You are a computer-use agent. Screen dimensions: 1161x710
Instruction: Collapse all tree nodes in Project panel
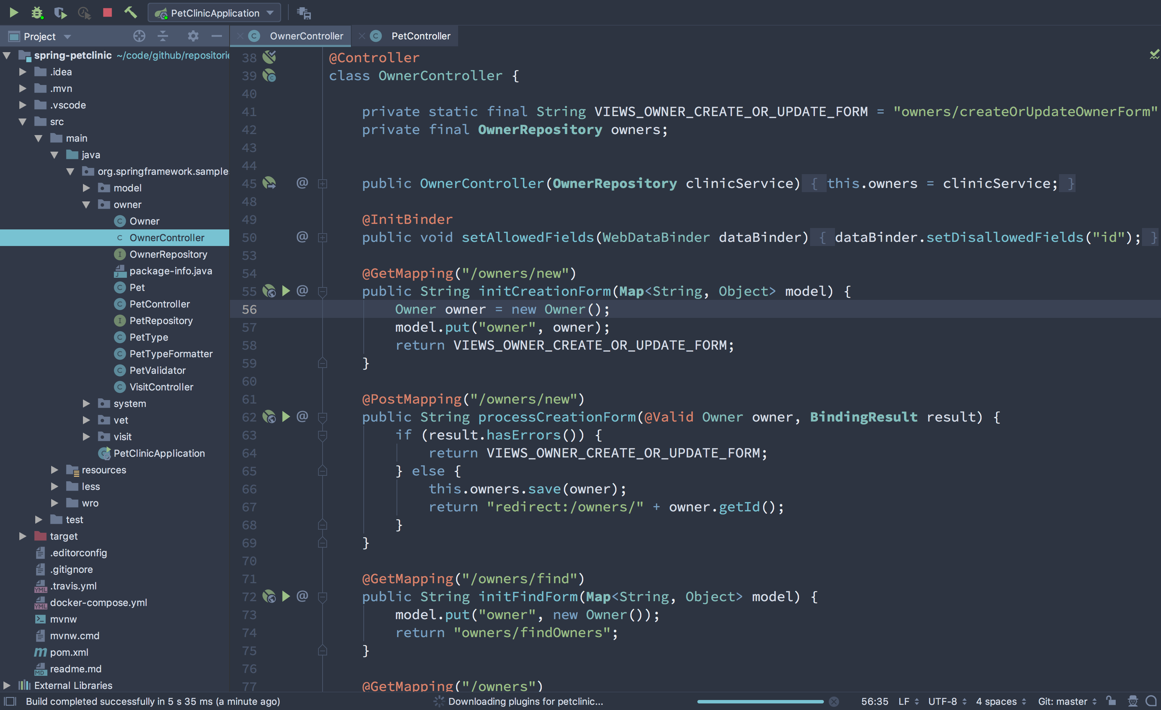pos(163,36)
